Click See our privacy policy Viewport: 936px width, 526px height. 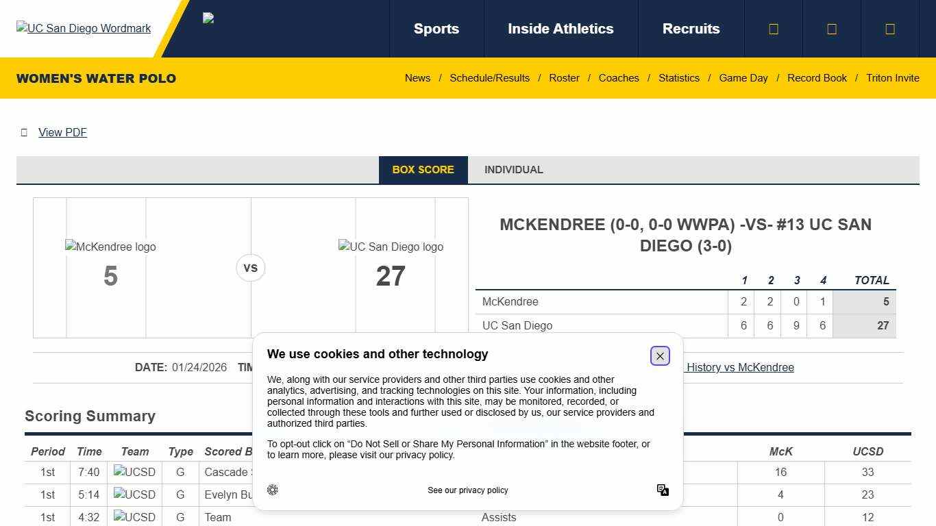pos(467,490)
